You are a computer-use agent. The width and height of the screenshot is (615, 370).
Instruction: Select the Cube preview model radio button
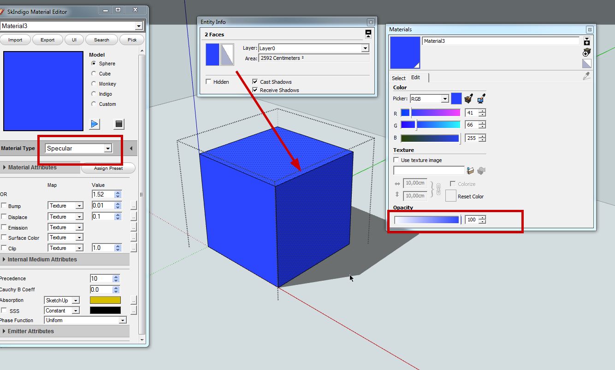[x=94, y=74]
